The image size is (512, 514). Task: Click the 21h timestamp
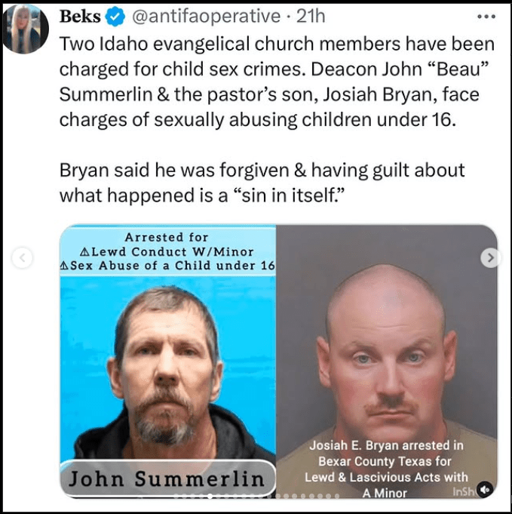click(310, 17)
